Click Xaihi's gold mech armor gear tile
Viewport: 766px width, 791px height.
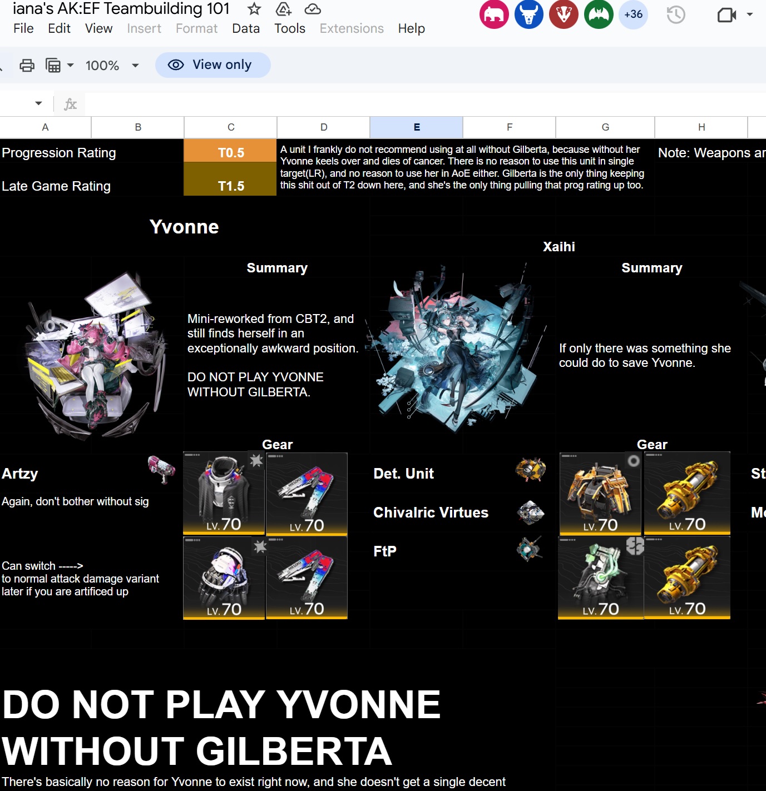point(601,494)
